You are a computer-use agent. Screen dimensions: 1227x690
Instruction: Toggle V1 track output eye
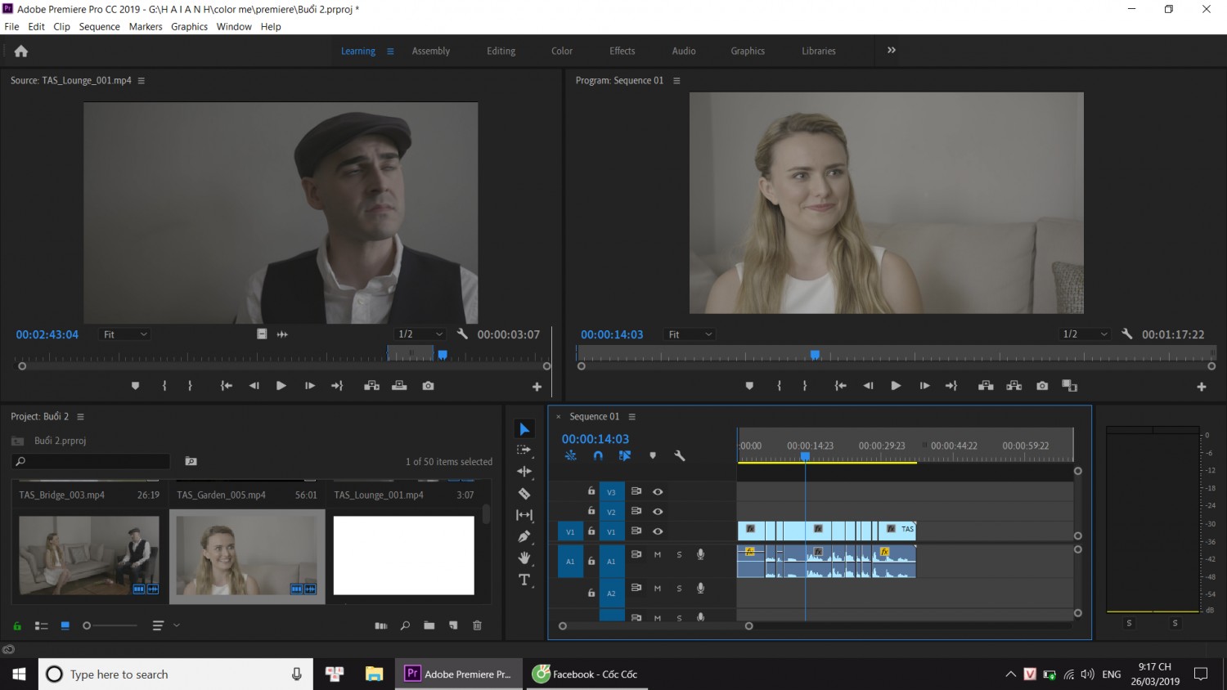(x=658, y=531)
